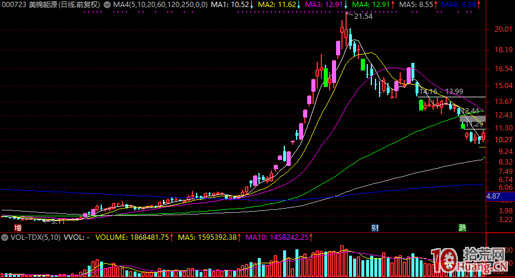The height and width of the screenshot is (278, 515).
Task: Select the VOLUME: 1868481.75 value
Action: tap(132, 237)
